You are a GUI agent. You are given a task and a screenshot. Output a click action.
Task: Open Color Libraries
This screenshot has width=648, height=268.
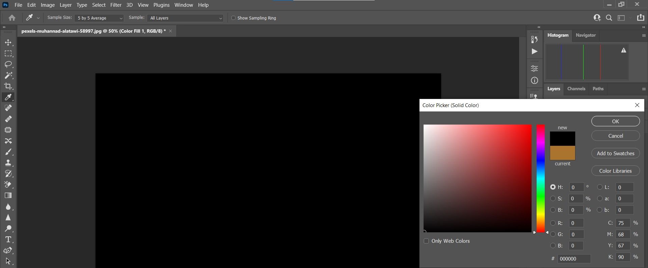pyautogui.click(x=616, y=171)
